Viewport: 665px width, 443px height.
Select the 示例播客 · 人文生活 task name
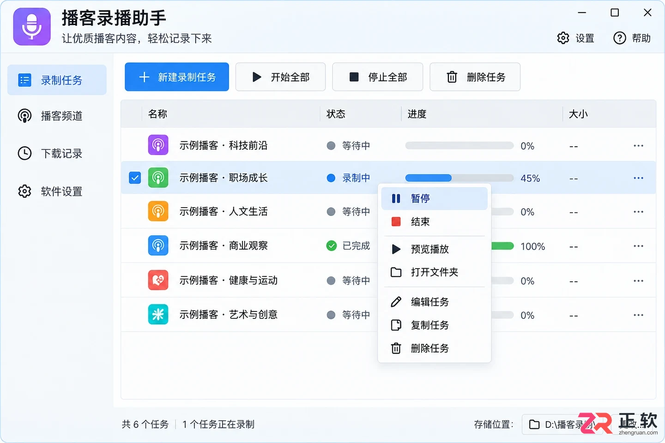pyautogui.click(x=224, y=211)
